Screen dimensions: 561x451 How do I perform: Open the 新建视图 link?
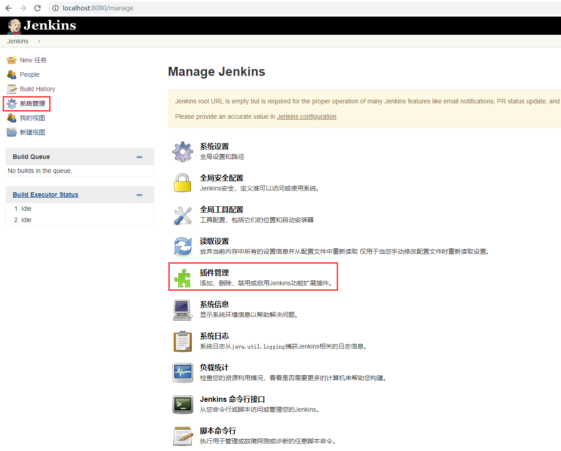point(32,132)
